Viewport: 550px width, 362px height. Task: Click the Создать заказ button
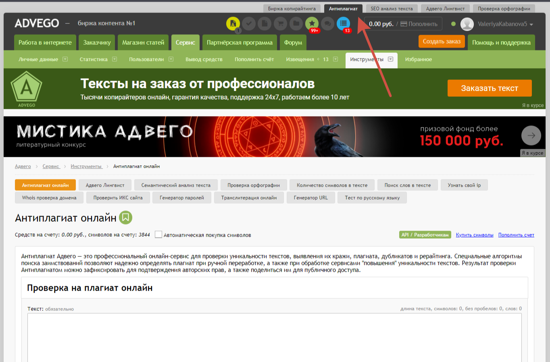442,42
